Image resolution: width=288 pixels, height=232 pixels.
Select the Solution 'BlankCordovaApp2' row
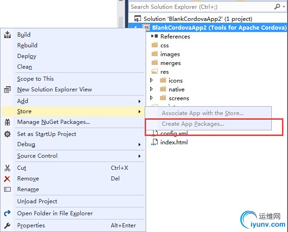click(208, 19)
